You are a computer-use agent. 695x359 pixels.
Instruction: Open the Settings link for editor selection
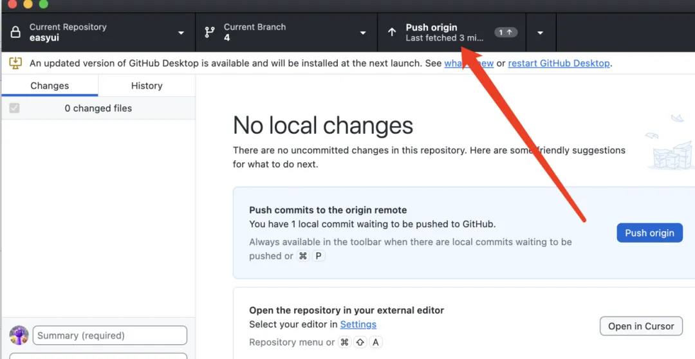point(358,324)
